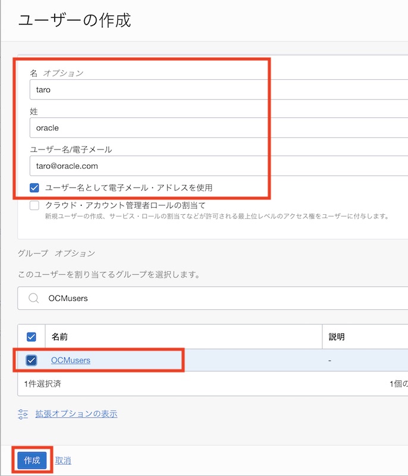Click the 説明 column header
Image resolution: width=408 pixels, height=476 pixels.
tap(338, 336)
